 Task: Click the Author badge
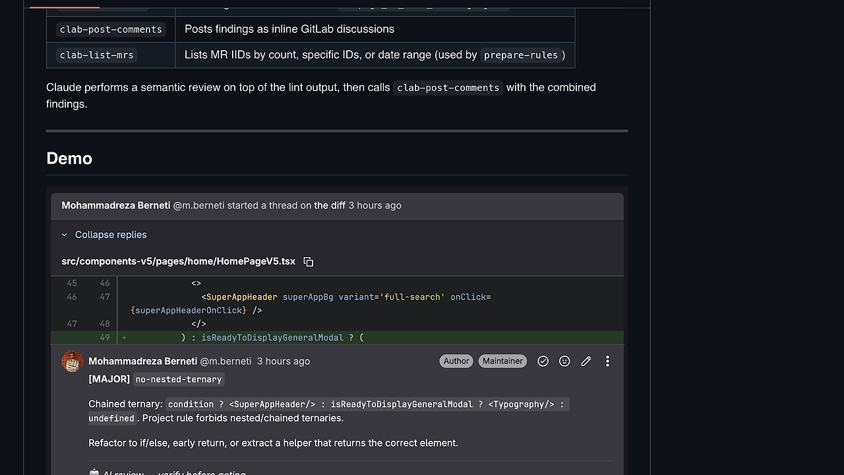[x=456, y=361]
